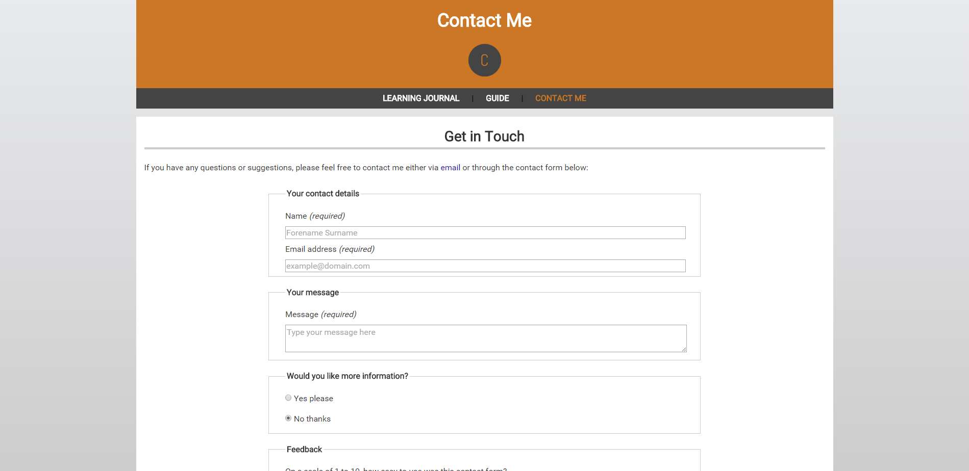Click the Your contact details legend
Image resolution: width=969 pixels, height=471 pixels.
coord(323,194)
